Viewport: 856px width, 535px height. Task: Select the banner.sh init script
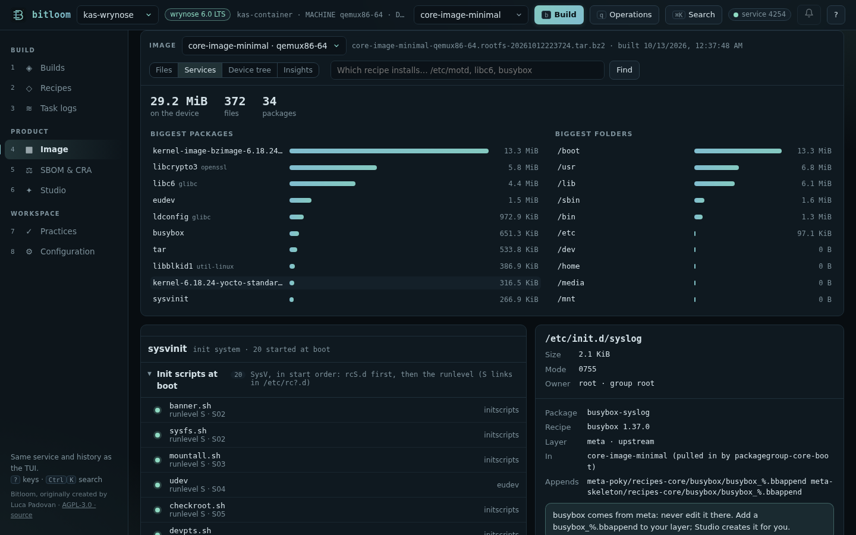tap(333, 410)
